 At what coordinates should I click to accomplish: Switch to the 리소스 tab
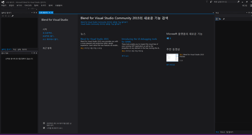point(223,132)
